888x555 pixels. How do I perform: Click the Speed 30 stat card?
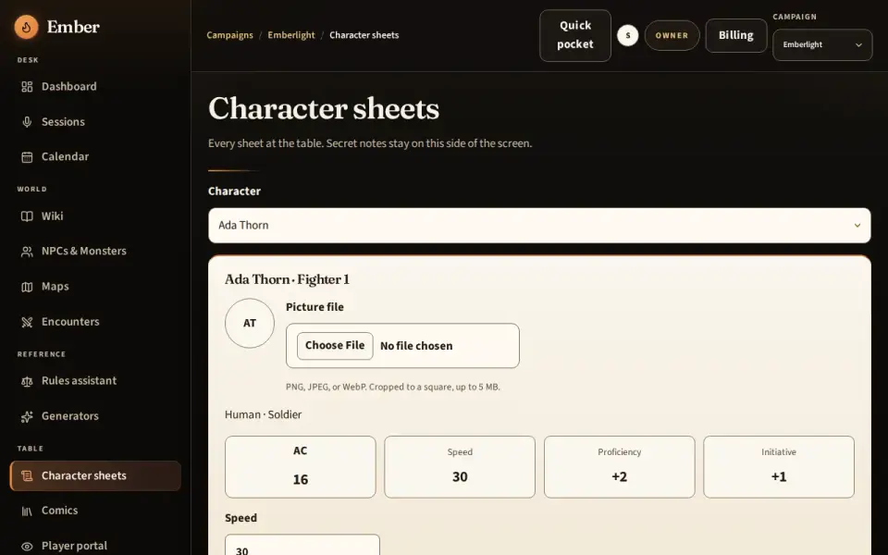coord(460,467)
